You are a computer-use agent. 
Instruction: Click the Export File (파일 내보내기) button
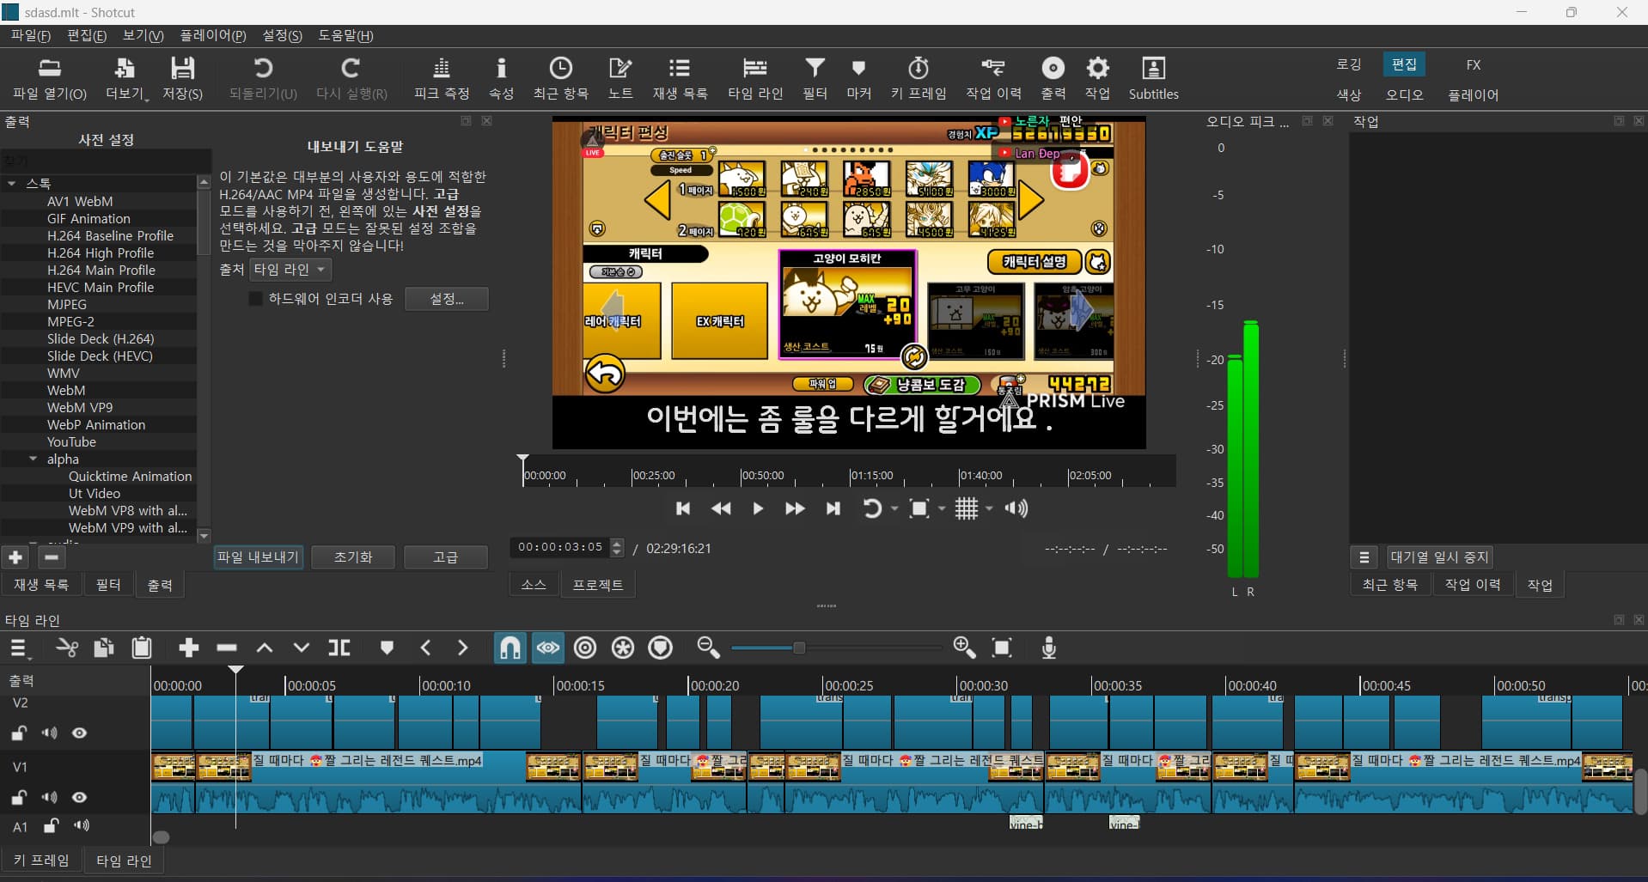click(x=258, y=557)
